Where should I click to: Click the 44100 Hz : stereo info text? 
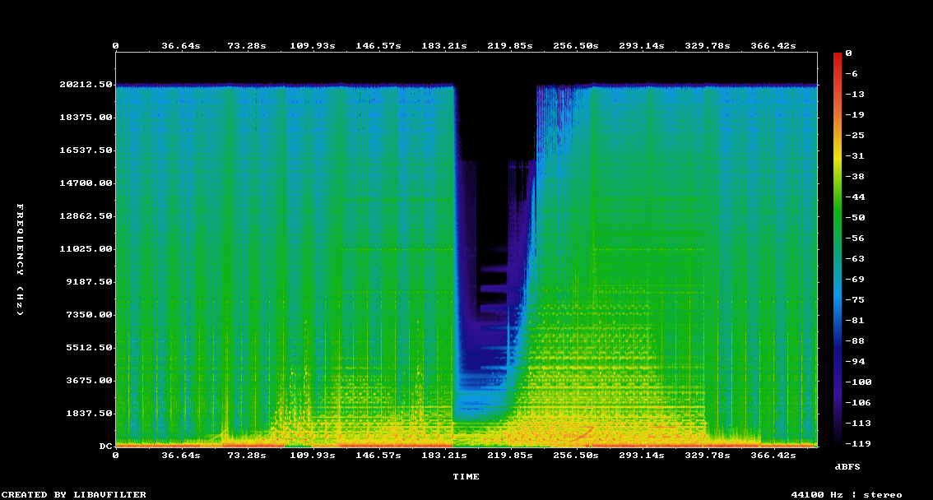[847, 494]
